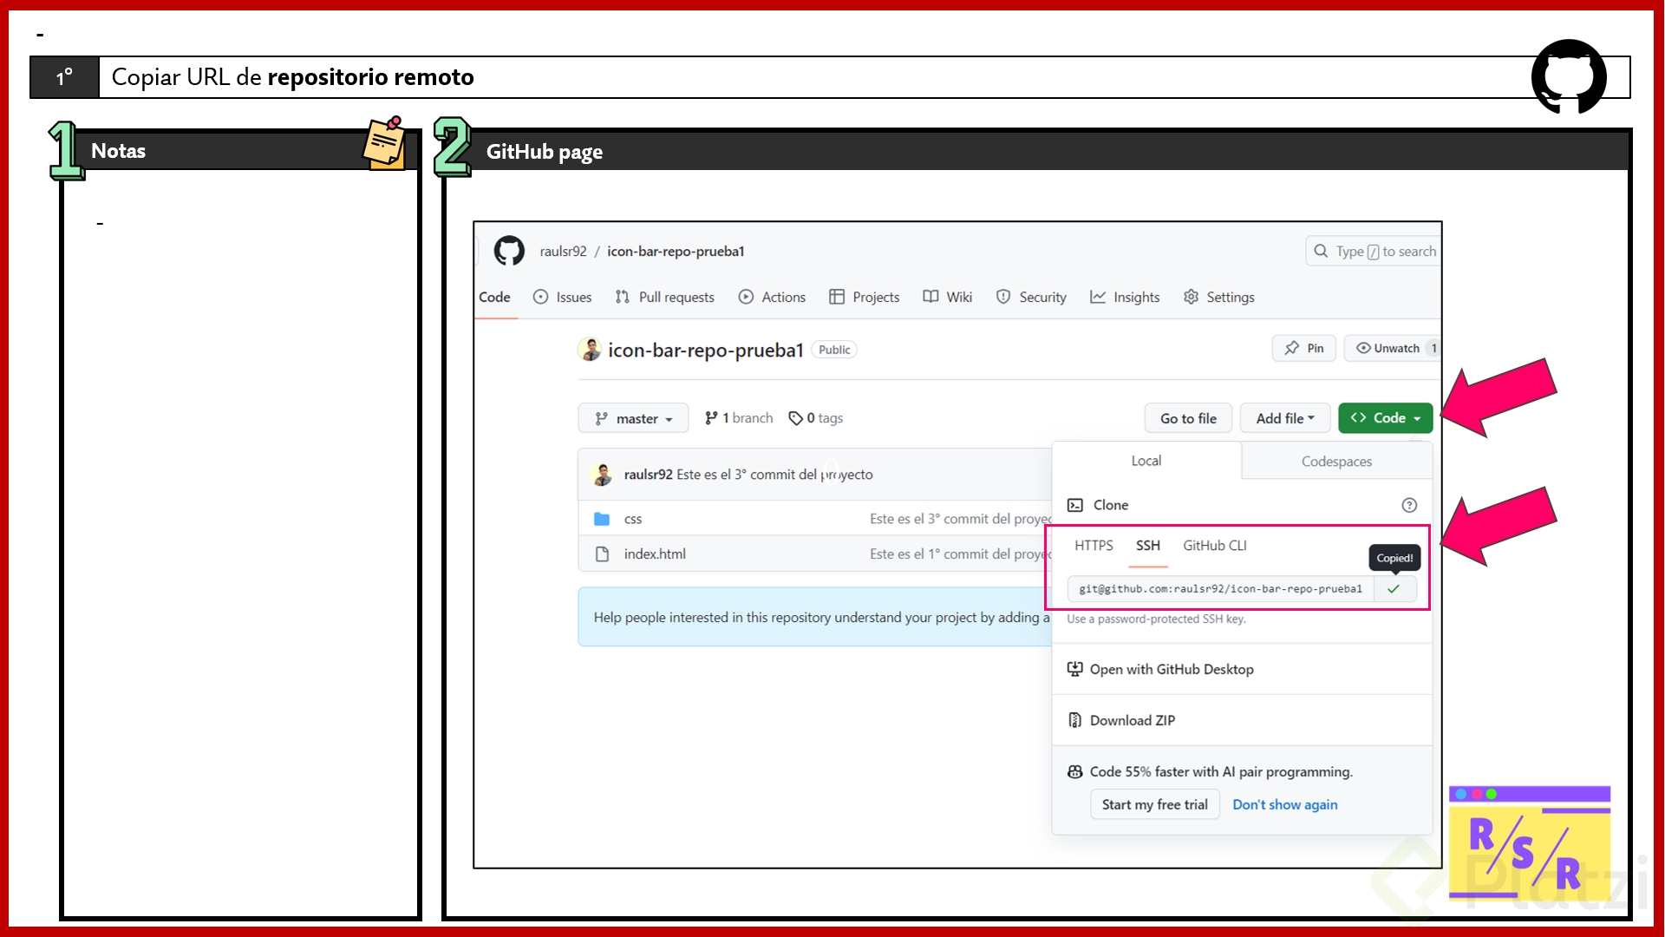Screen dimensions: 1665x937
Task: Click the SSH clone URL field
Action: [1220, 589]
